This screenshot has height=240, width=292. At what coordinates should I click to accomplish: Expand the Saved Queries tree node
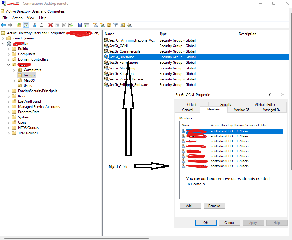[3, 38]
